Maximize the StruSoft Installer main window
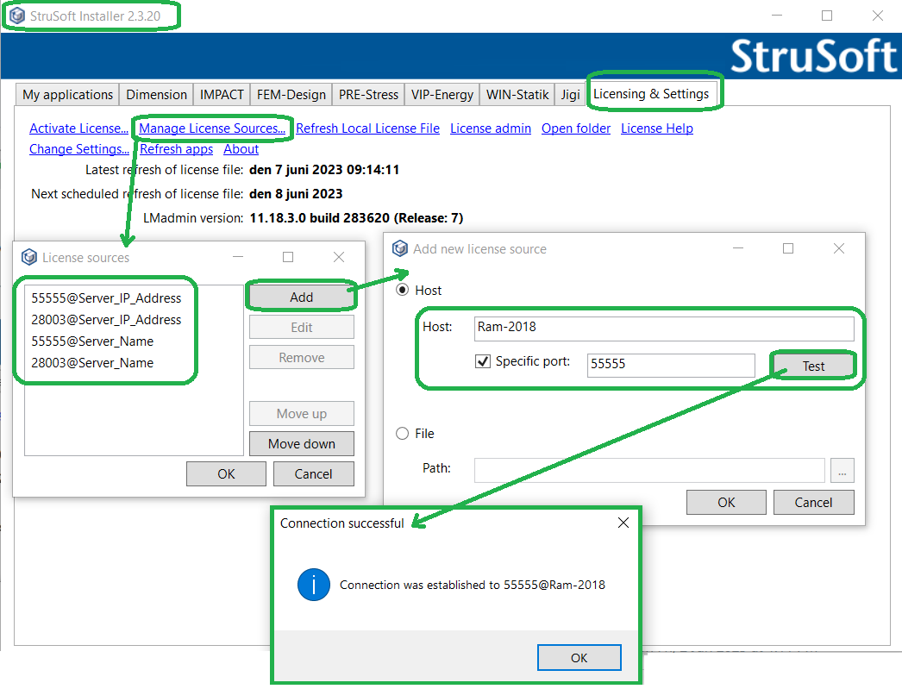This screenshot has height=689, width=902. point(827,16)
